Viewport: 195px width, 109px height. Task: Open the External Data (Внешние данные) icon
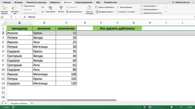(4, 8)
